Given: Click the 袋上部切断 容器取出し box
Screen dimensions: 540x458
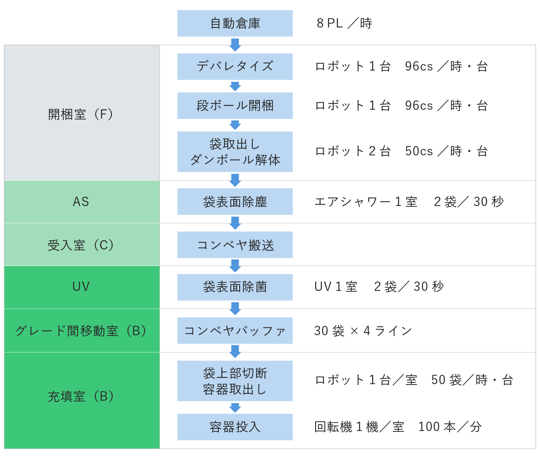Looking at the screenshot, I should click(x=235, y=381).
